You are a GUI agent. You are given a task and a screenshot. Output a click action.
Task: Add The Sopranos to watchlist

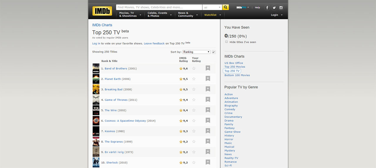(208, 141)
